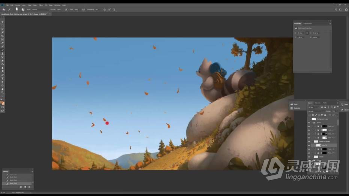Open the Filter menu
Image resolution: width=349 pixels, height=196 pixels.
[41, 5]
